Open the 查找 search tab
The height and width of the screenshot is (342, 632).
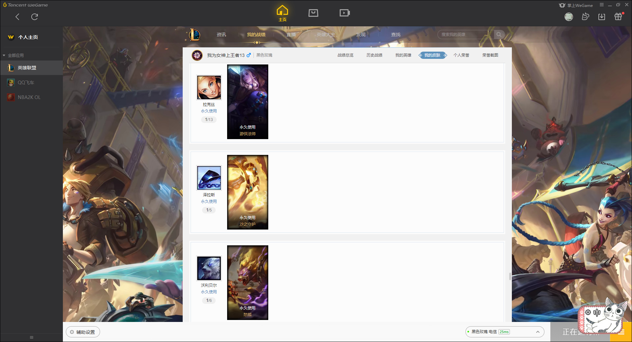click(x=396, y=35)
